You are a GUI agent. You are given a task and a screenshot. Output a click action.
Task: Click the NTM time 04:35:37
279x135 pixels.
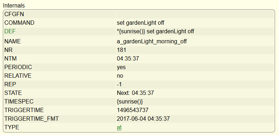[x=128, y=59]
